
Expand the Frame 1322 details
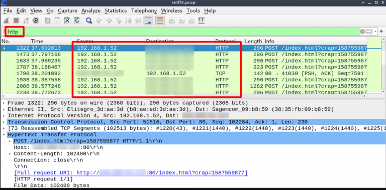click(x=4, y=103)
